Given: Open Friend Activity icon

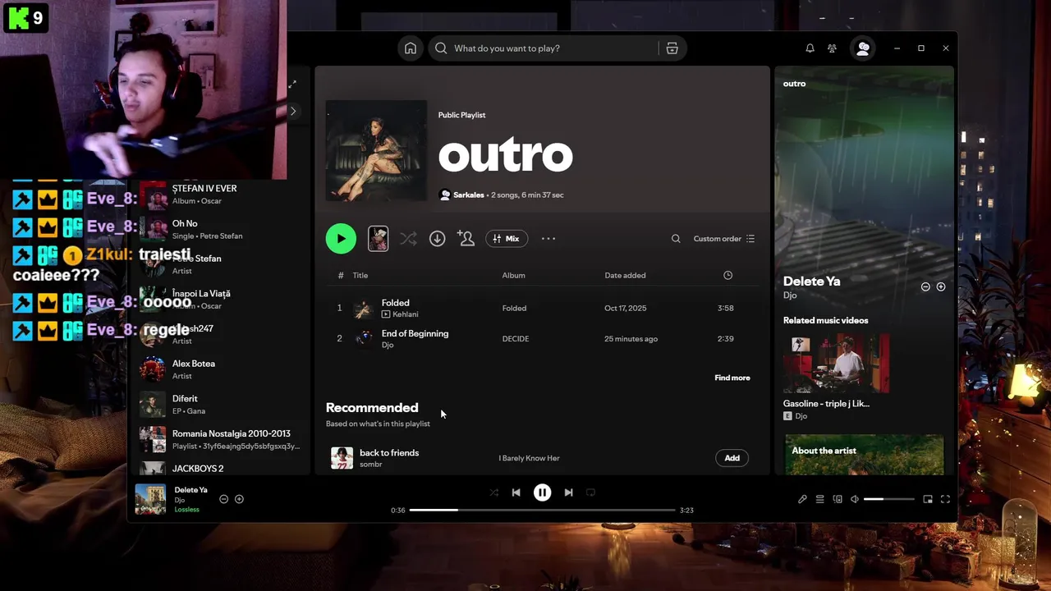Looking at the screenshot, I should tap(833, 48).
